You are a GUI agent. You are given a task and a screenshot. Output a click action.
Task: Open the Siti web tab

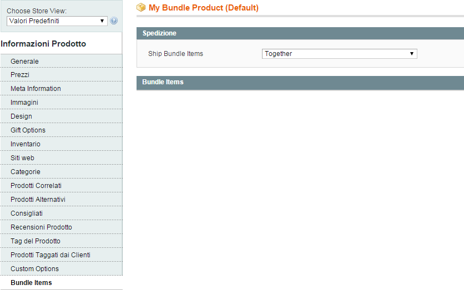click(22, 158)
